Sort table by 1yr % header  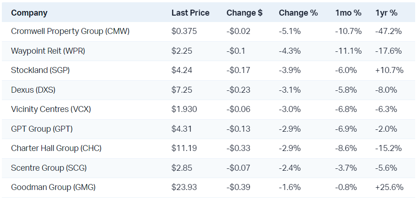click(x=386, y=13)
